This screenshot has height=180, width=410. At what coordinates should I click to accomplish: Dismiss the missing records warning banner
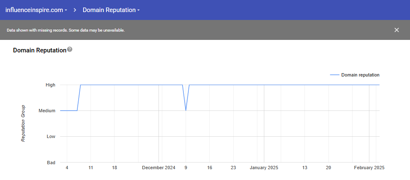click(x=396, y=30)
